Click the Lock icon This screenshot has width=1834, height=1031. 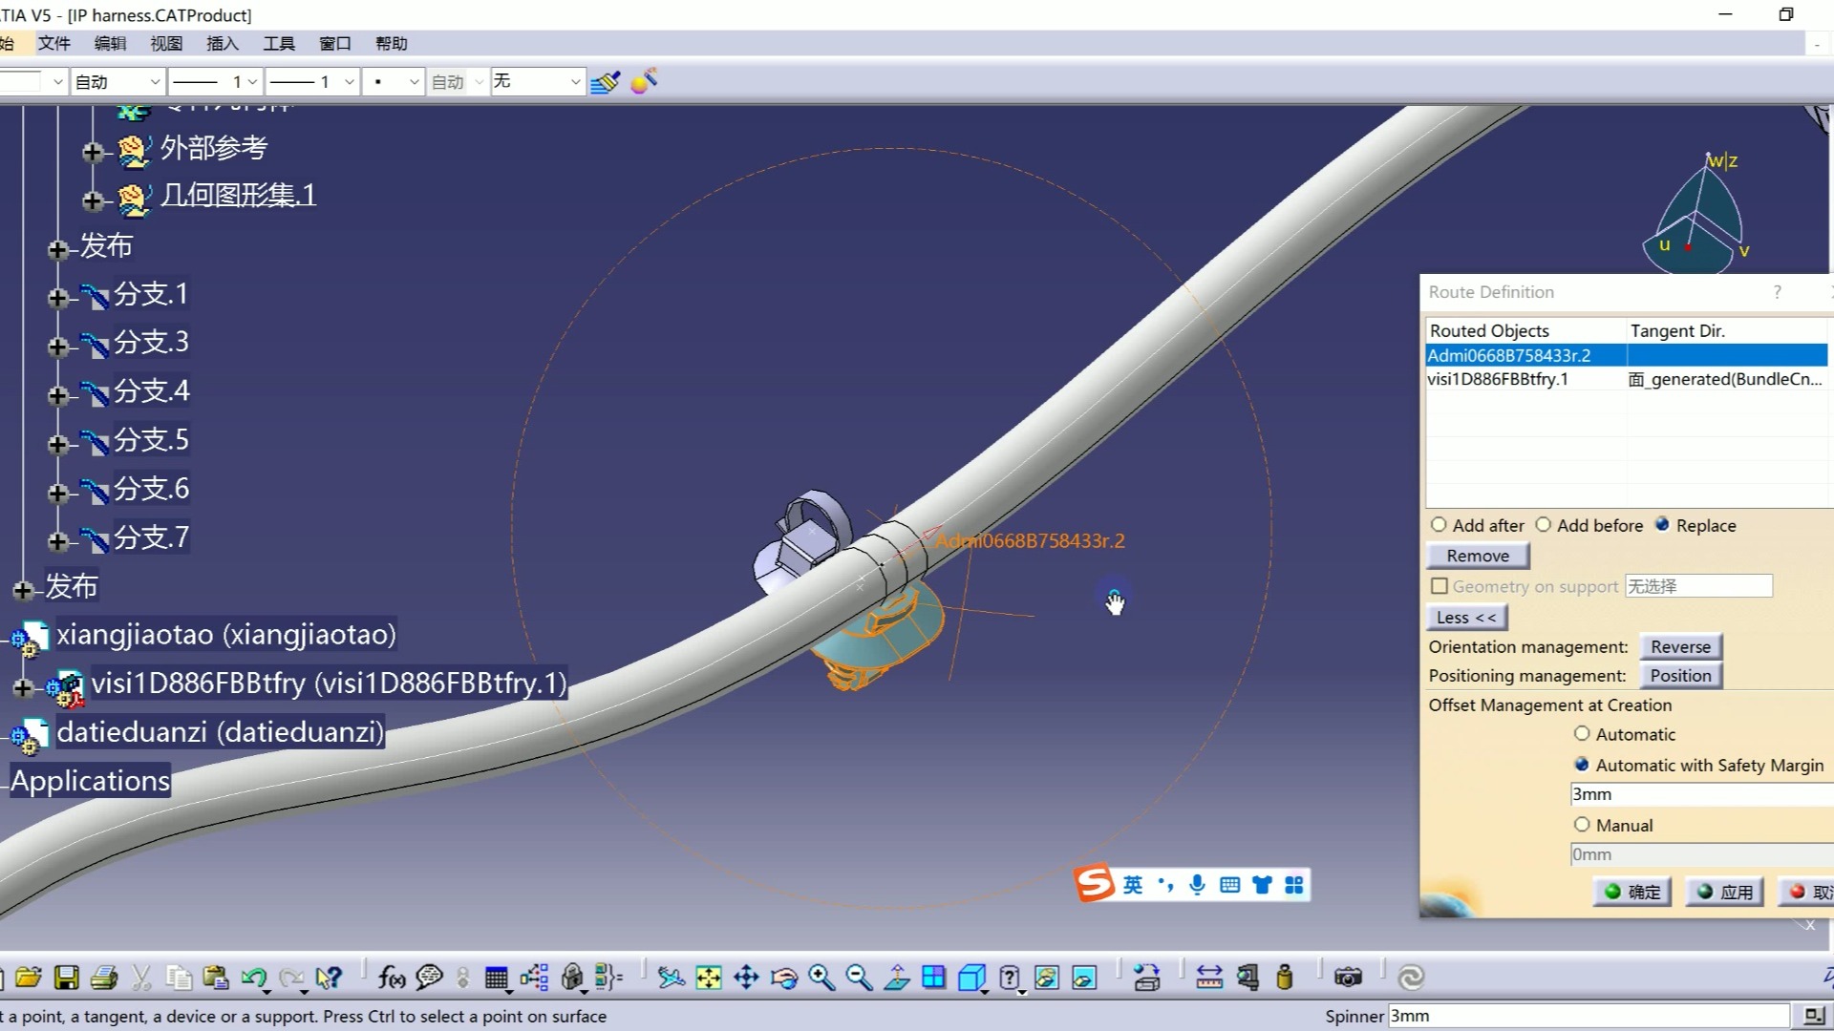[572, 977]
